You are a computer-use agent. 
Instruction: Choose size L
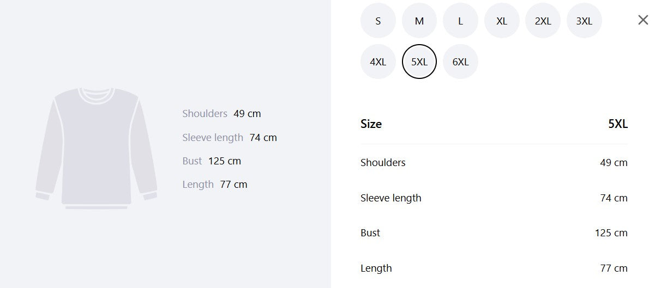tap(460, 21)
